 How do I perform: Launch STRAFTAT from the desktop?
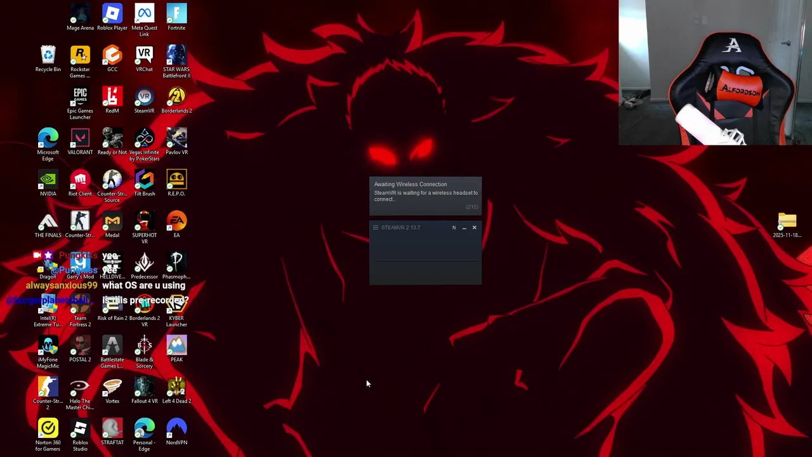click(112, 432)
